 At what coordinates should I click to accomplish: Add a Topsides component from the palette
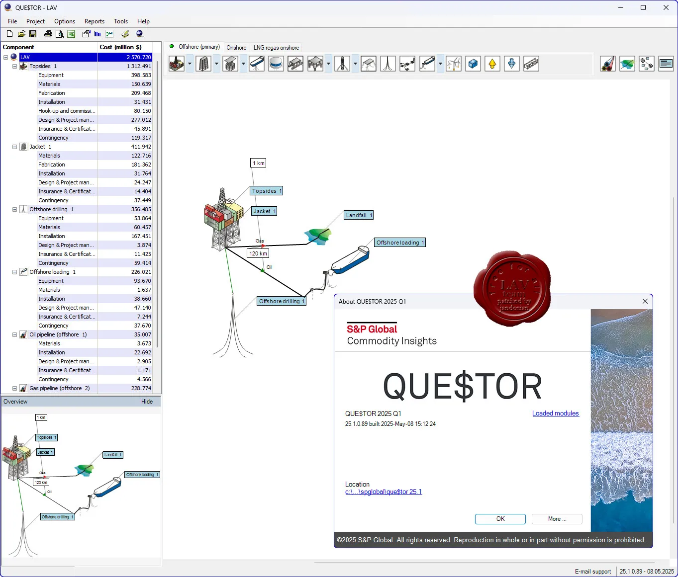click(x=177, y=64)
